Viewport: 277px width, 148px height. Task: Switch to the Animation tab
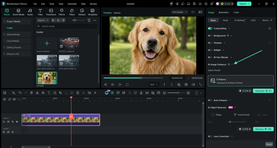pos(224,12)
